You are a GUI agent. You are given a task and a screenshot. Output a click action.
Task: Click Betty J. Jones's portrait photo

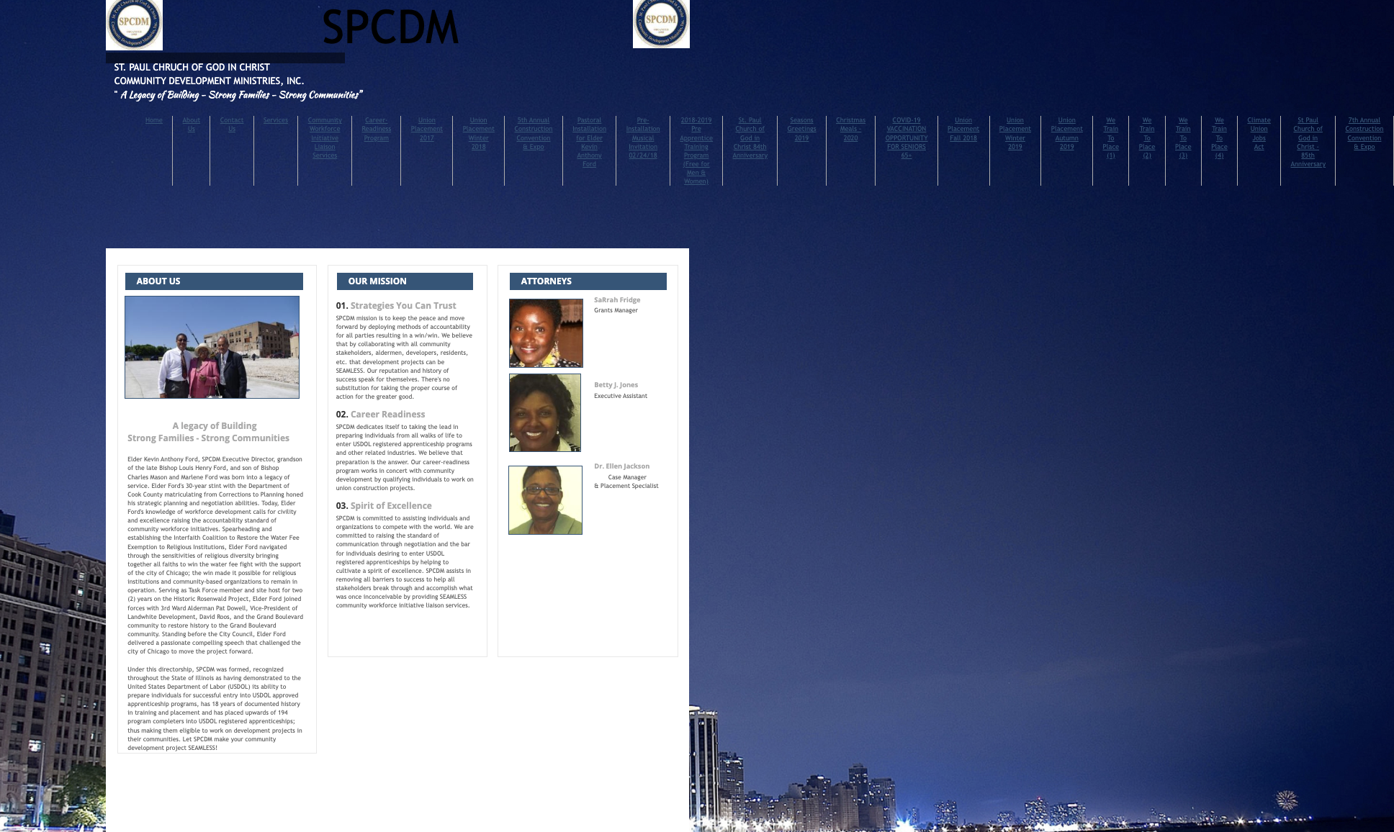click(x=545, y=412)
